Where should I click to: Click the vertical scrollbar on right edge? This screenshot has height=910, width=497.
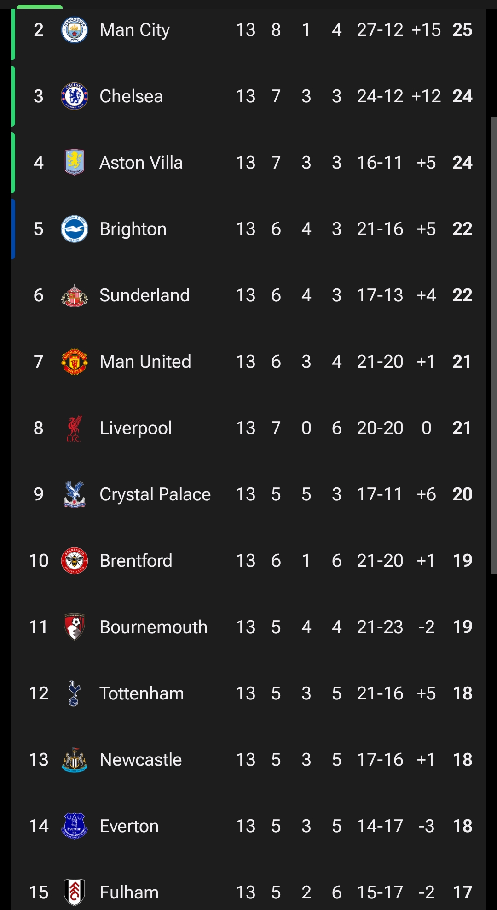coord(494,346)
